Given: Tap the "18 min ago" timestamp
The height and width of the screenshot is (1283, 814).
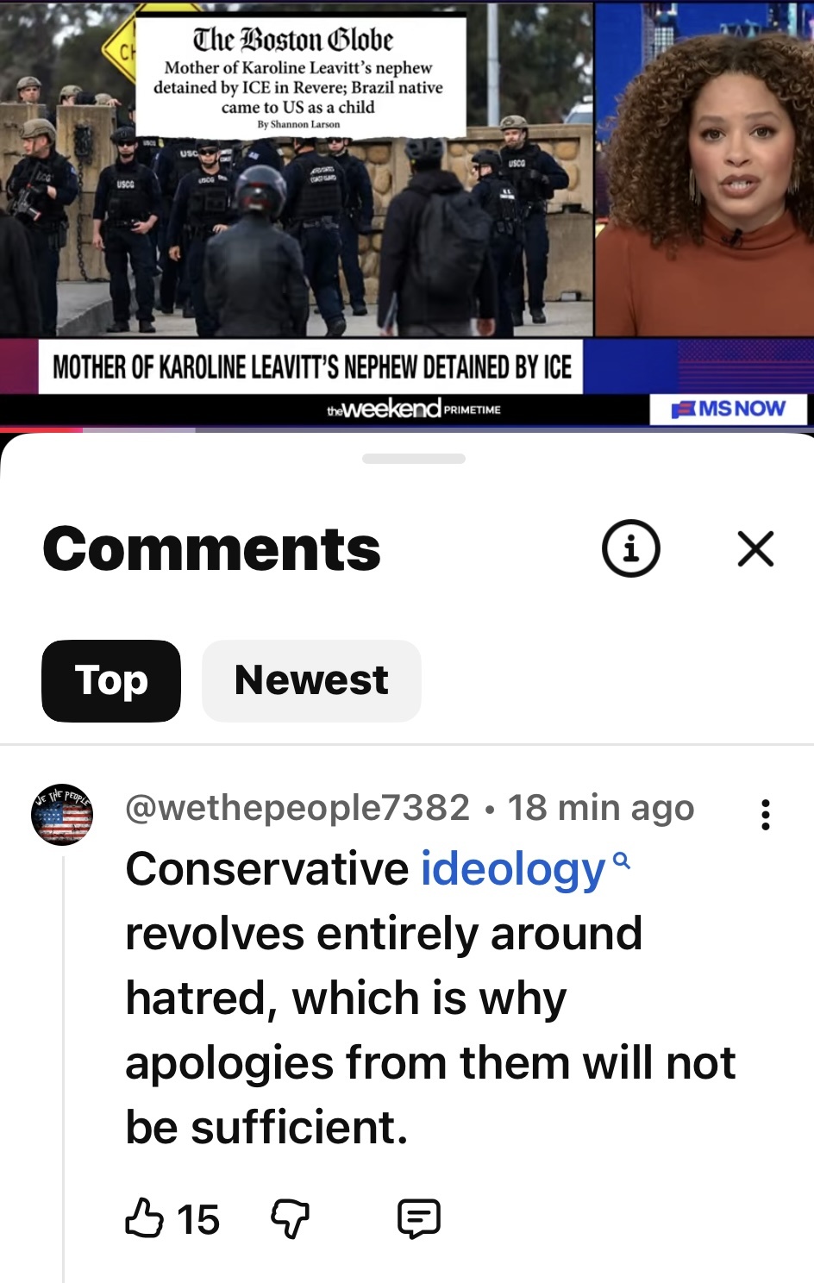Looking at the screenshot, I should point(601,808).
